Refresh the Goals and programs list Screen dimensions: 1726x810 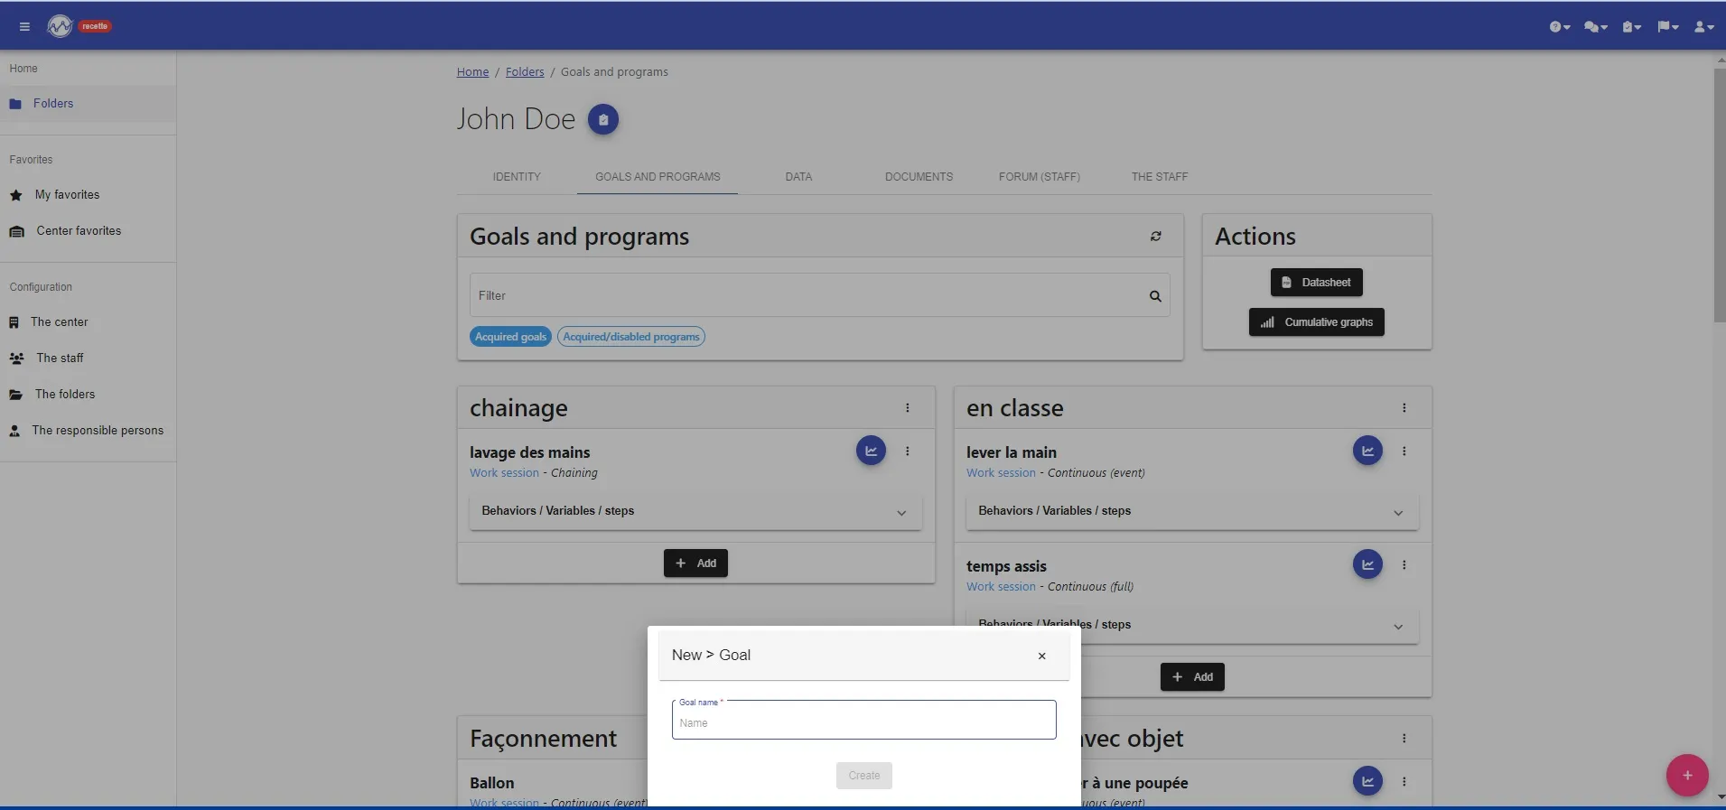click(1155, 237)
